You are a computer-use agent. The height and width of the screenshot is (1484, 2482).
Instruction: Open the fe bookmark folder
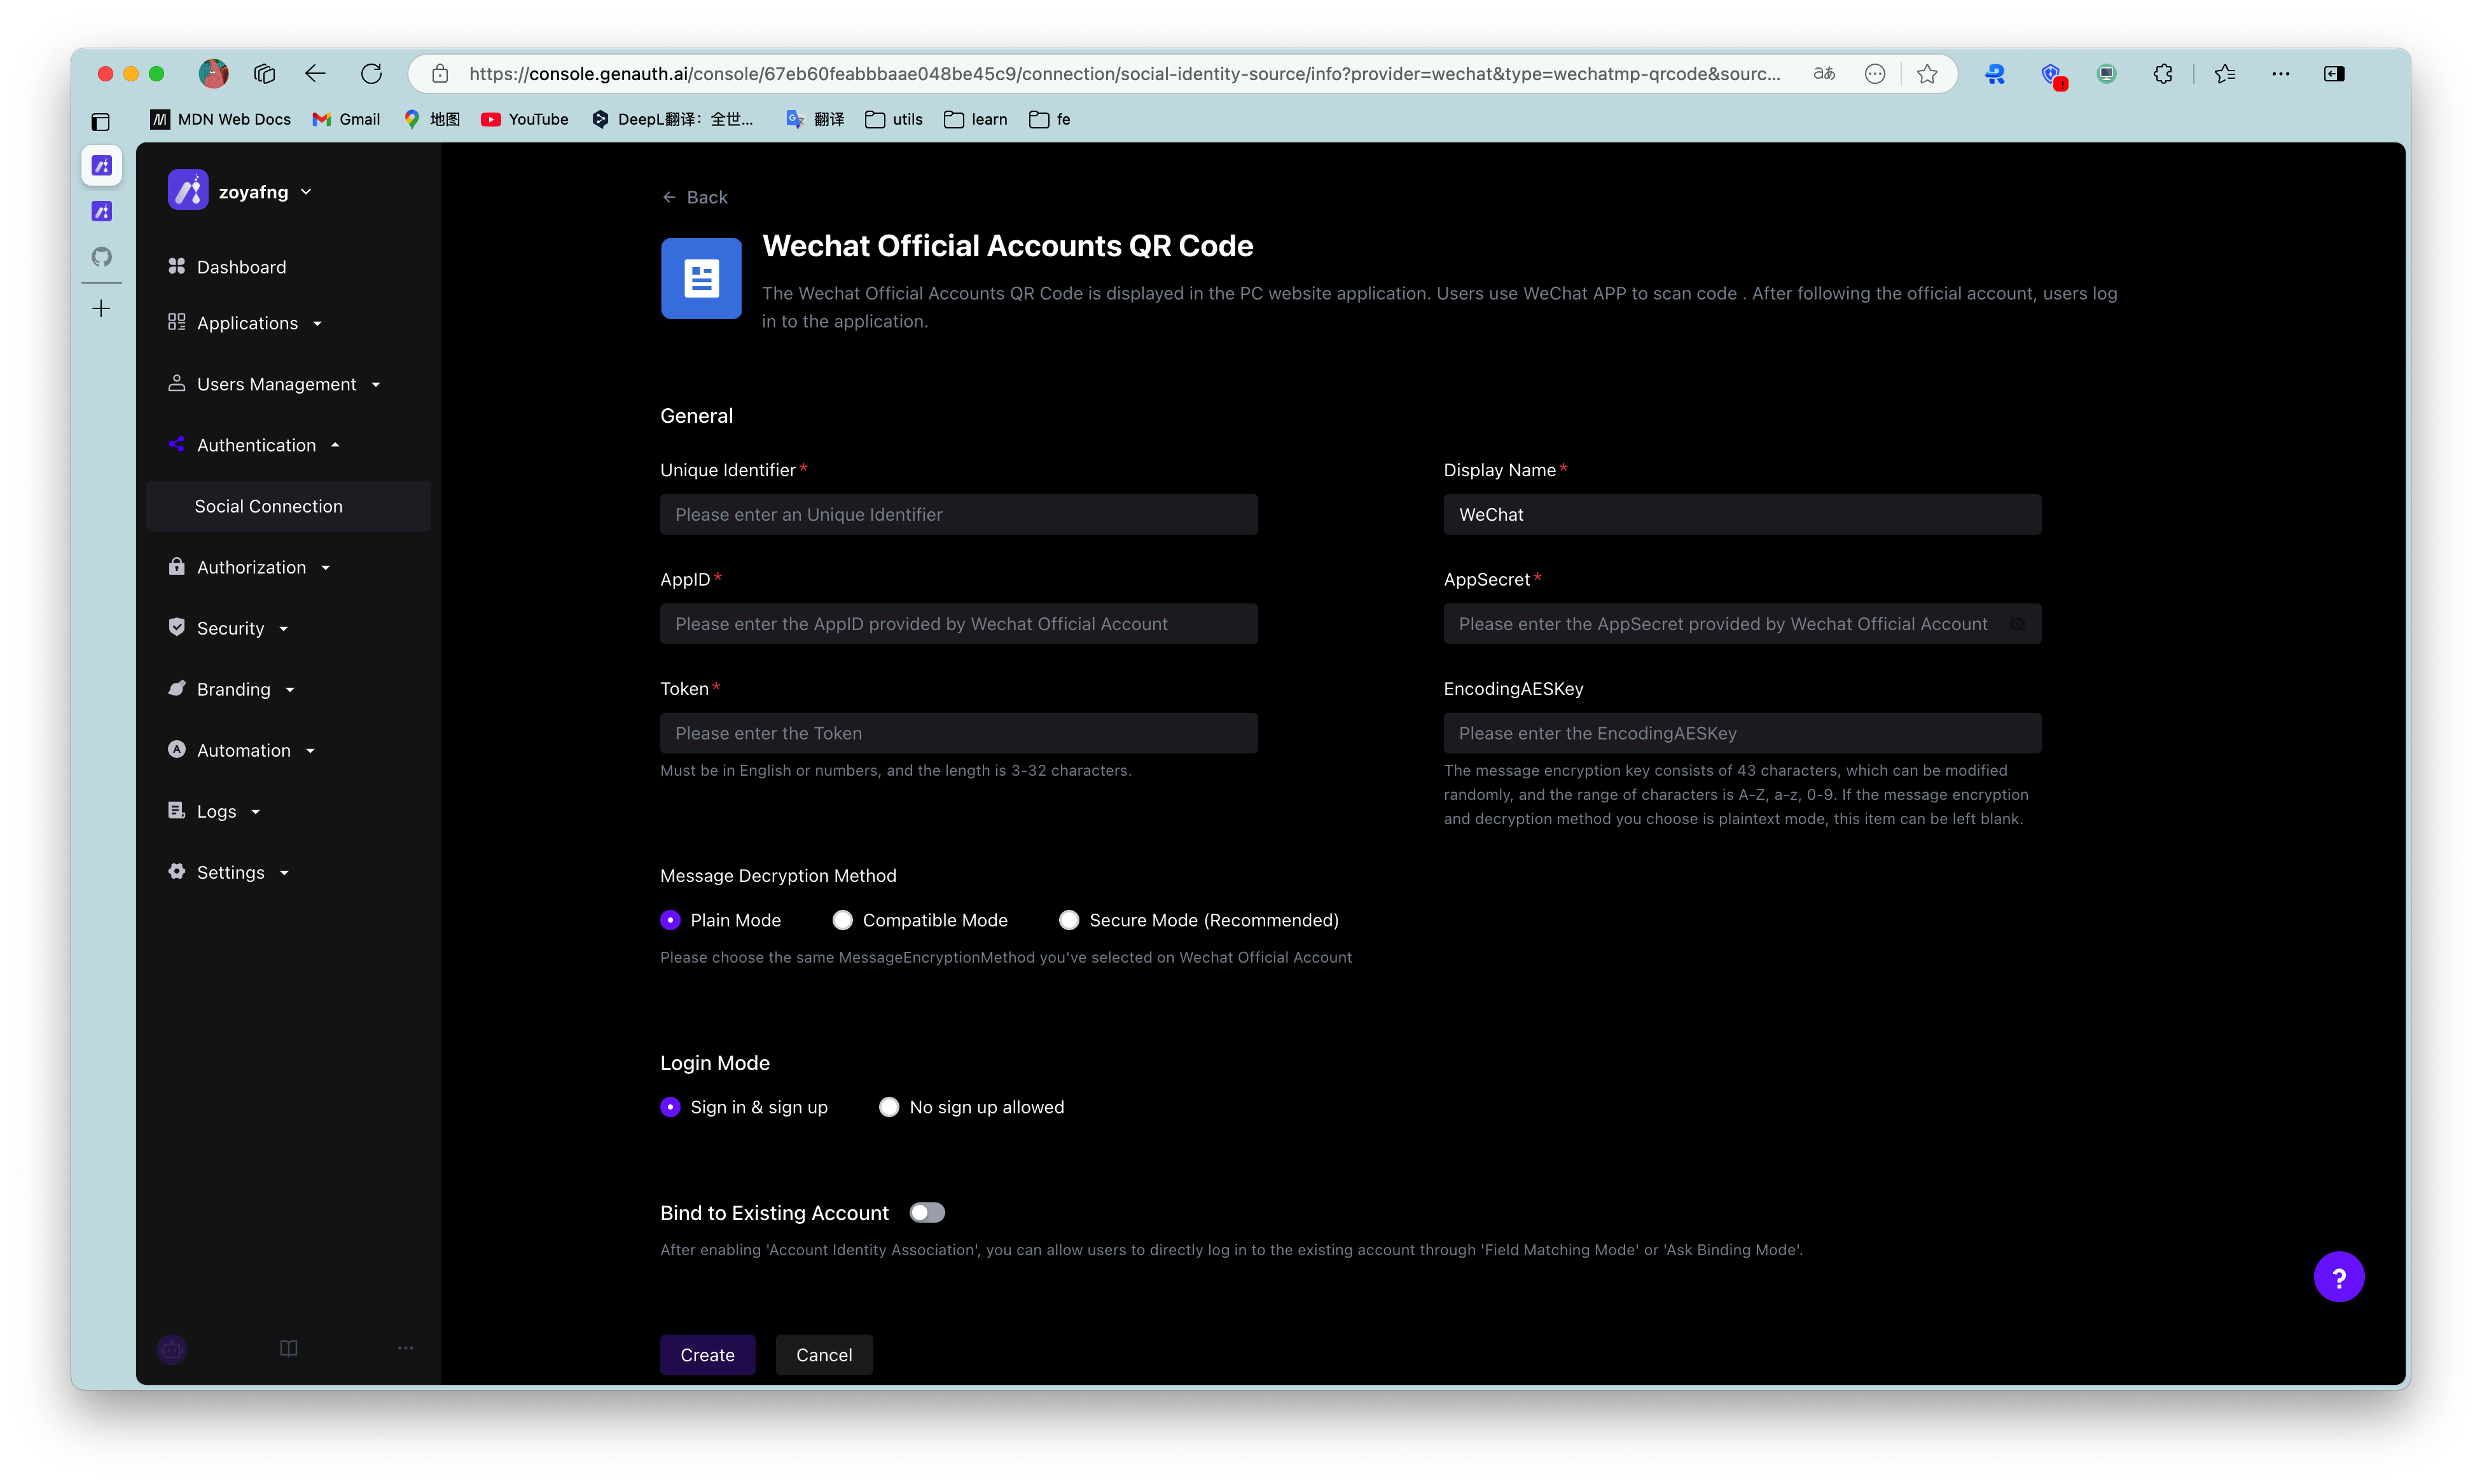click(1050, 119)
